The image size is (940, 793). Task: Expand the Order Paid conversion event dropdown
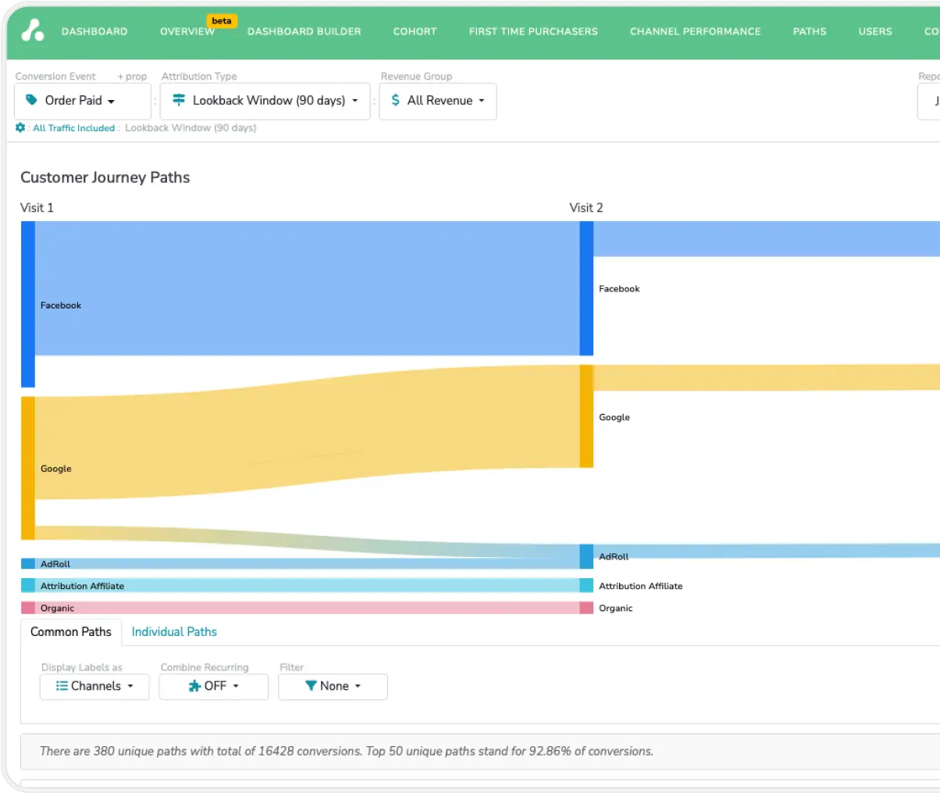tap(82, 101)
